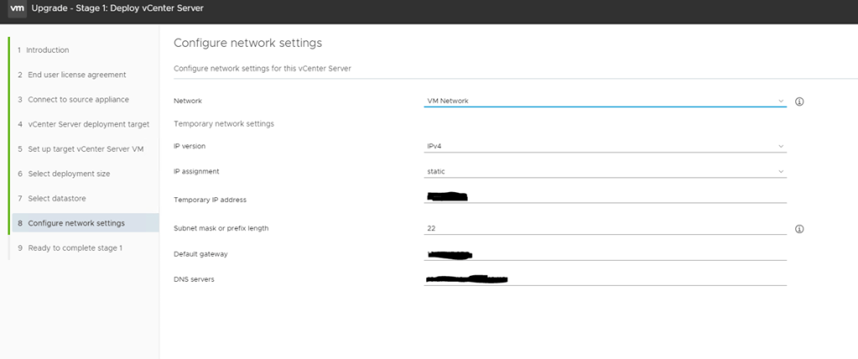Jump to Ready to complete stage 1
The width and height of the screenshot is (858, 359).
coord(75,247)
